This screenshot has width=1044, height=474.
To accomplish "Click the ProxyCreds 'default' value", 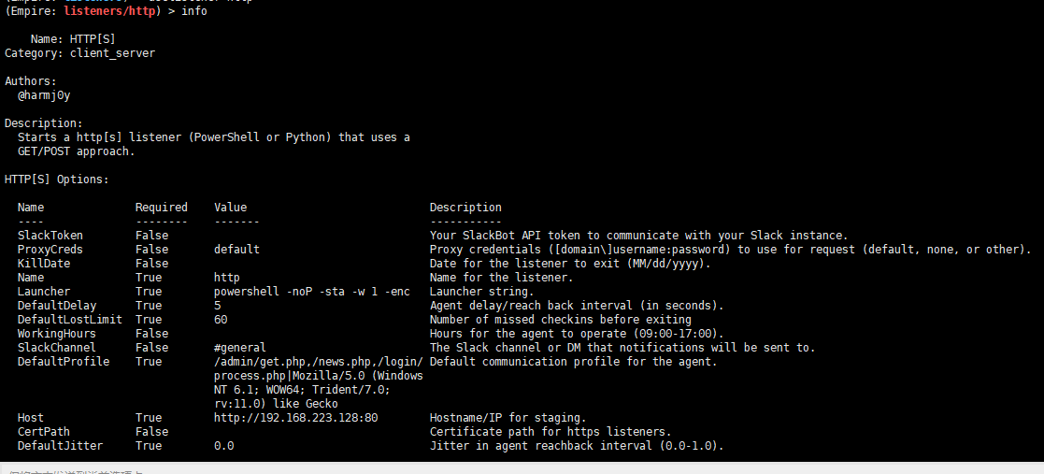I will 236,250.
